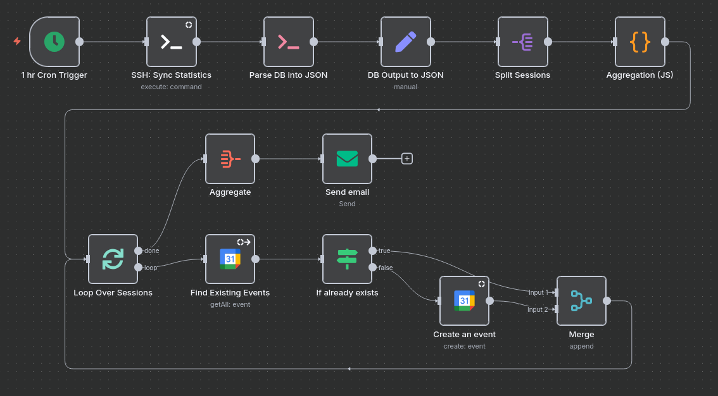Click the done output connector of Loop node
Screen dimensions: 718x396
(139, 251)
